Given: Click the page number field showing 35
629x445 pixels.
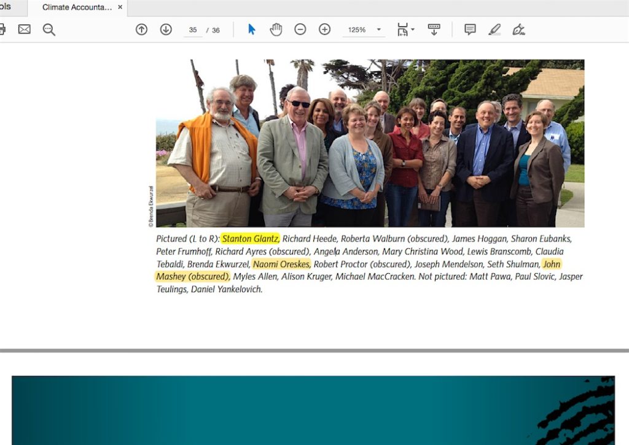Looking at the screenshot, I should 193,30.
